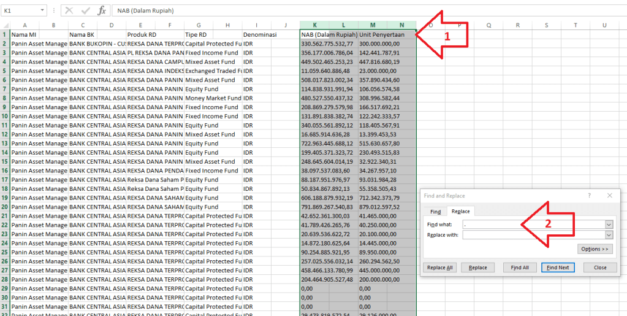Click the Select All corner of the worksheet

click(x=4, y=25)
